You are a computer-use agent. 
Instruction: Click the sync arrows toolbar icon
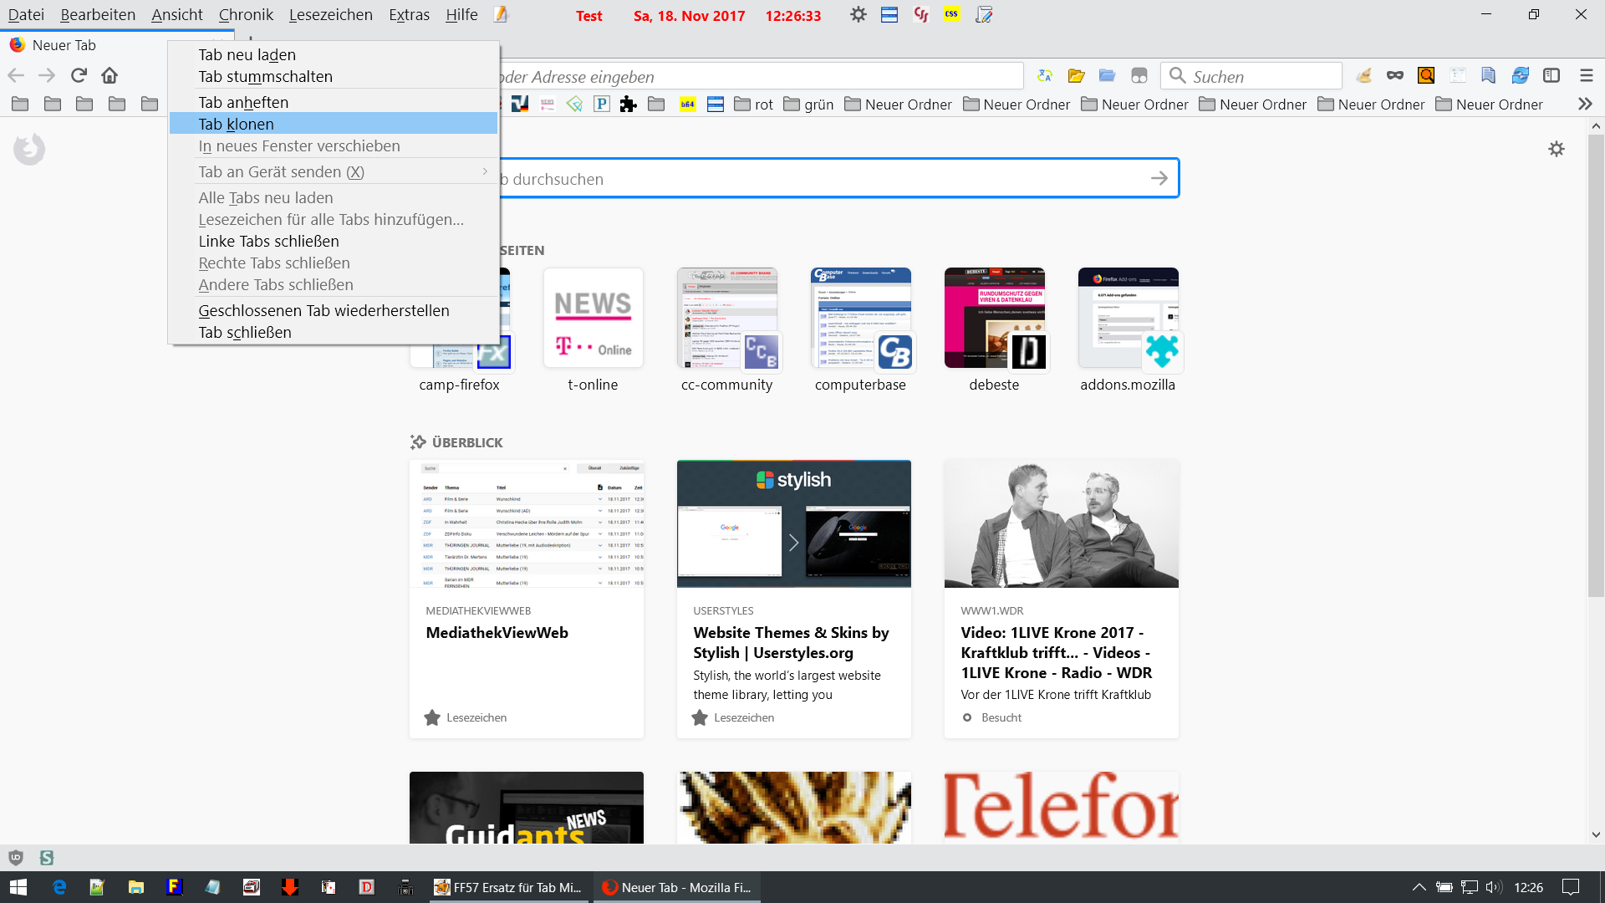coord(1520,76)
